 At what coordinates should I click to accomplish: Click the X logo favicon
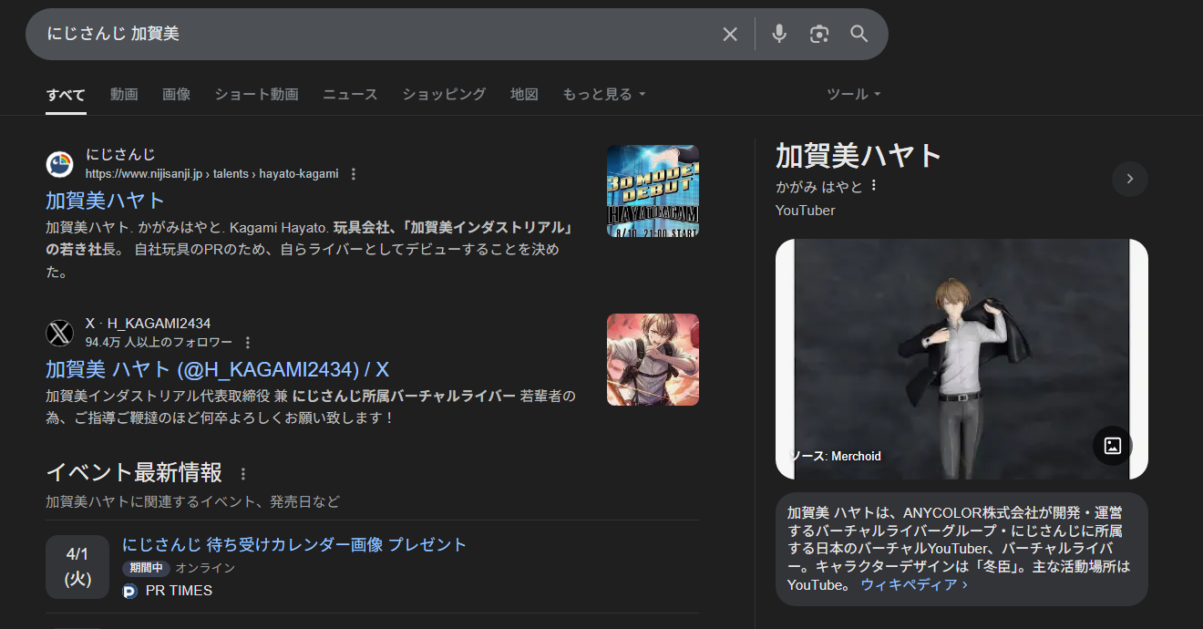(x=60, y=333)
